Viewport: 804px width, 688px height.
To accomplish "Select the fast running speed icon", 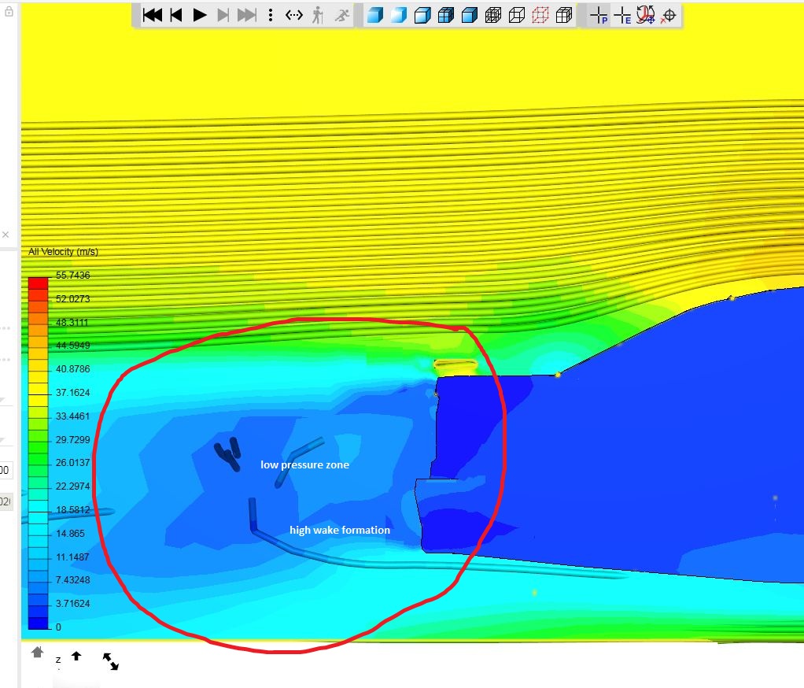I will pos(342,15).
